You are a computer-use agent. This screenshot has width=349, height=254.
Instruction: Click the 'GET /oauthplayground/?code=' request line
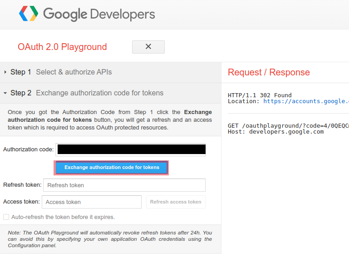[x=288, y=126]
